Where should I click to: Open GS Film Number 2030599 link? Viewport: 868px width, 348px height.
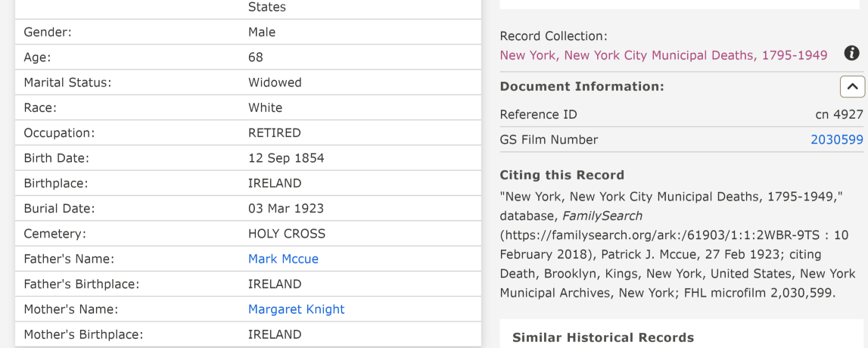[837, 139]
